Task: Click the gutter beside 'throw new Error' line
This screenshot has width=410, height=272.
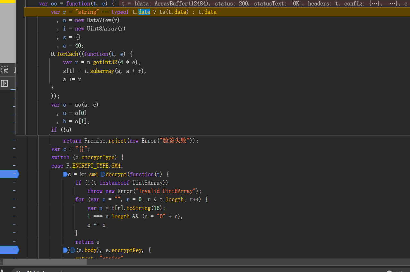Action: (x=14, y=191)
